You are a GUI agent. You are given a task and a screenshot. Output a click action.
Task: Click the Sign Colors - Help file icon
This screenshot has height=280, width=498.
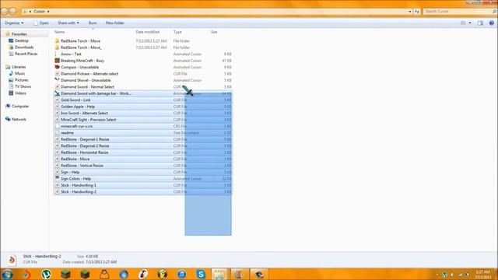pos(57,178)
